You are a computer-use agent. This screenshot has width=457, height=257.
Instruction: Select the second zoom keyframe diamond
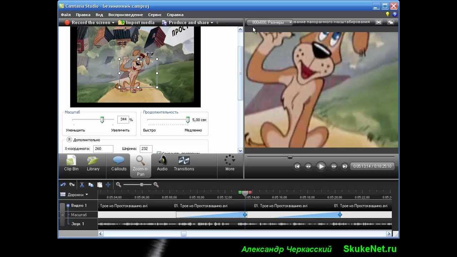click(340, 215)
